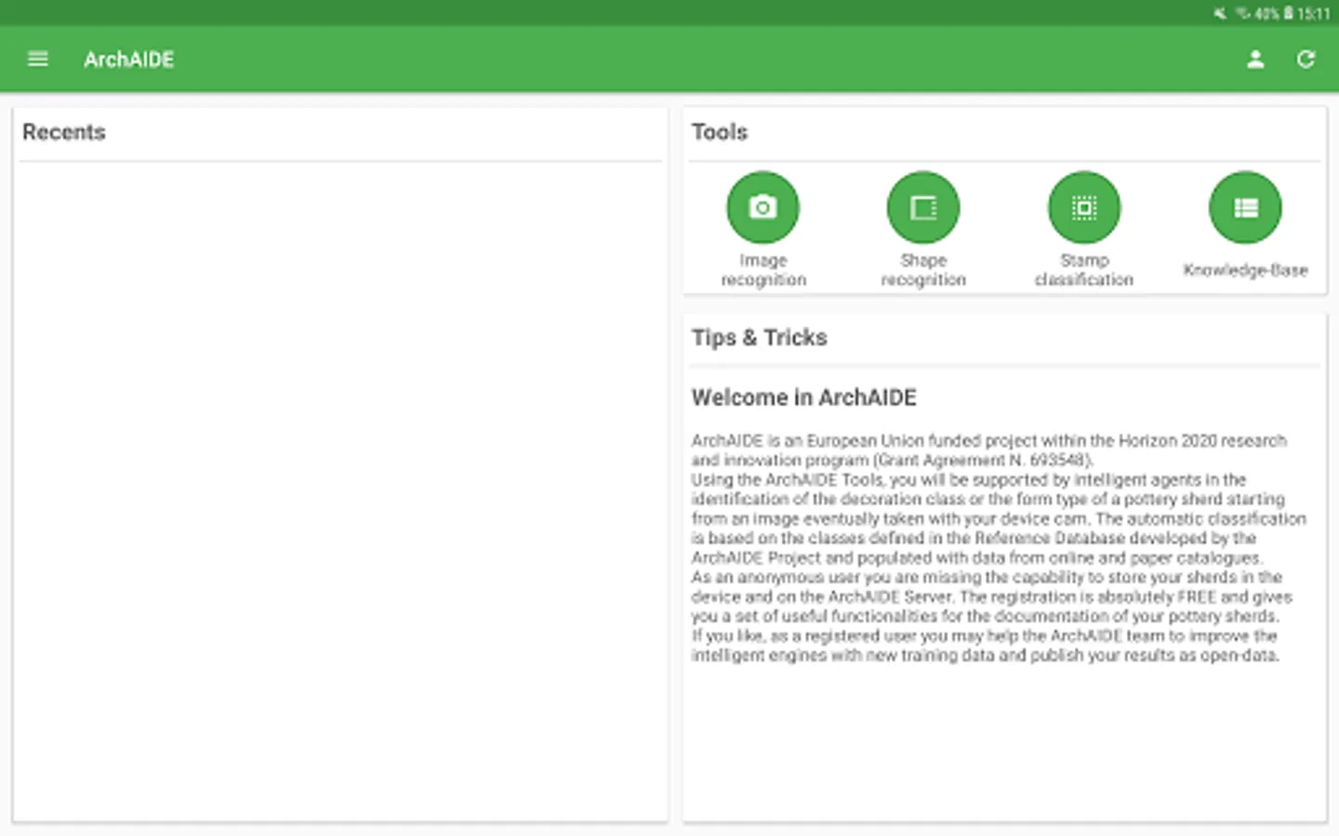1339x836 pixels.
Task: Launch the Shape recognition tool
Action: coord(923,207)
